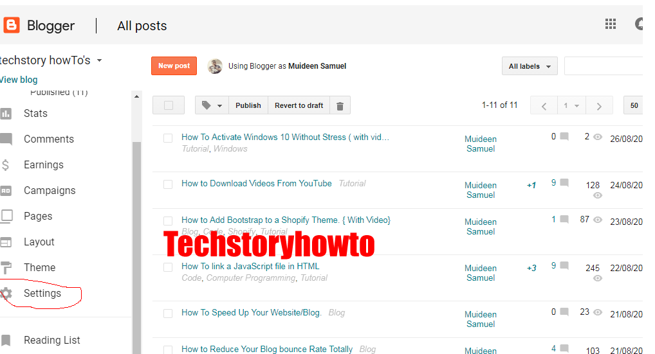The image size is (655, 354).
Task: Go to next page arrow
Action: [x=599, y=106]
